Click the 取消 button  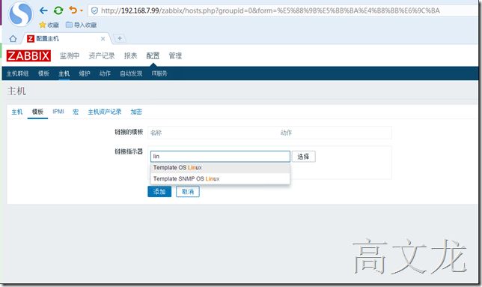(188, 192)
